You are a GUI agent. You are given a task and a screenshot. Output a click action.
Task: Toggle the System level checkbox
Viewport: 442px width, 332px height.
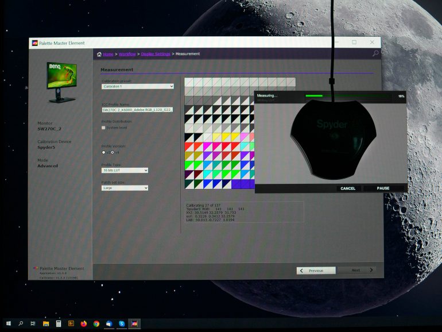103,128
